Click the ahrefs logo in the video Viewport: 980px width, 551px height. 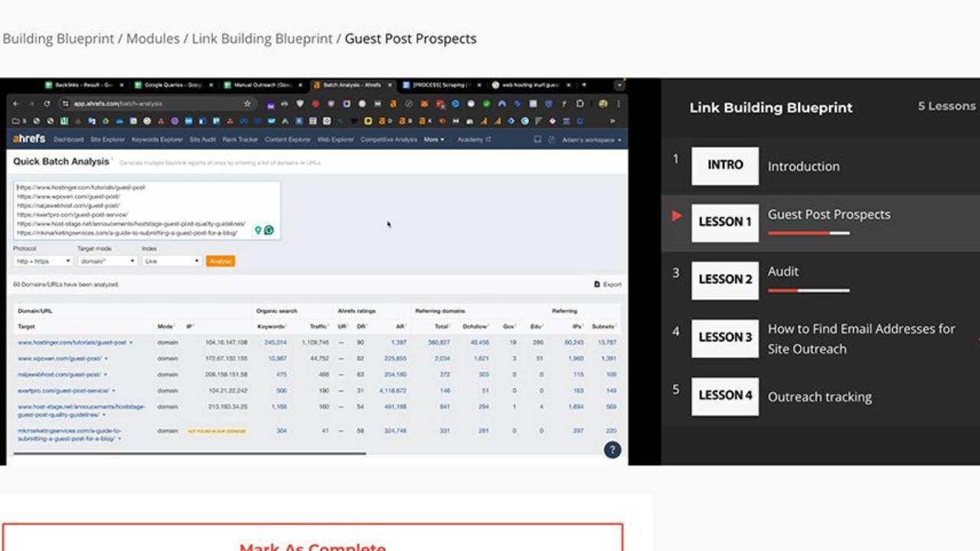(28, 139)
